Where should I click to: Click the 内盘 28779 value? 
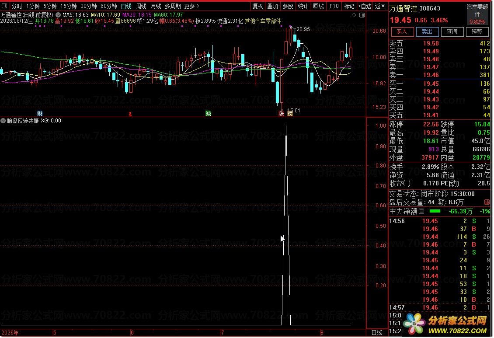point(481,157)
